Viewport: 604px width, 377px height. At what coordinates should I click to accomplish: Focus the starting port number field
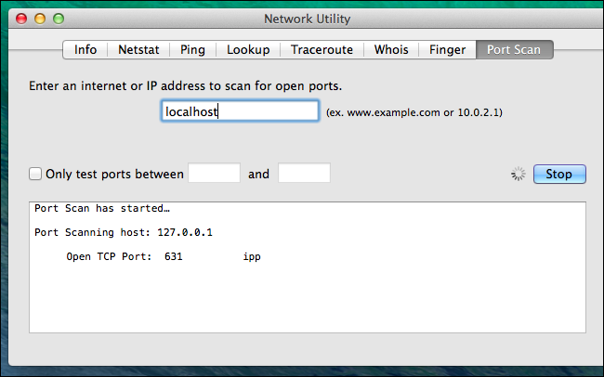coord(214,174)
